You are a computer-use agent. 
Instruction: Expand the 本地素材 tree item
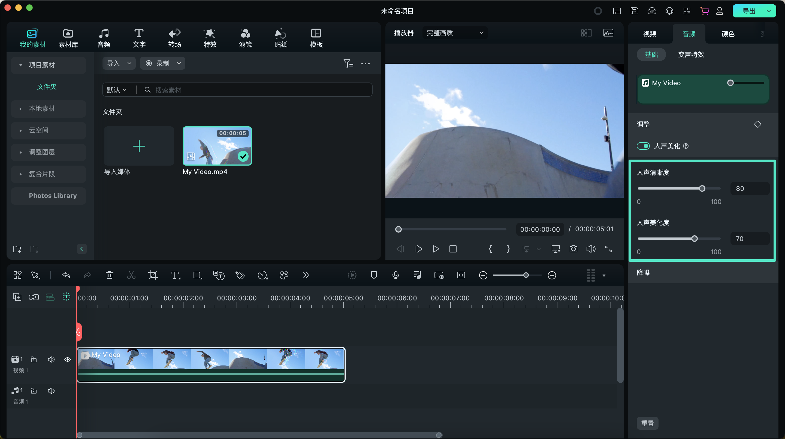click(x=20, y=109)
